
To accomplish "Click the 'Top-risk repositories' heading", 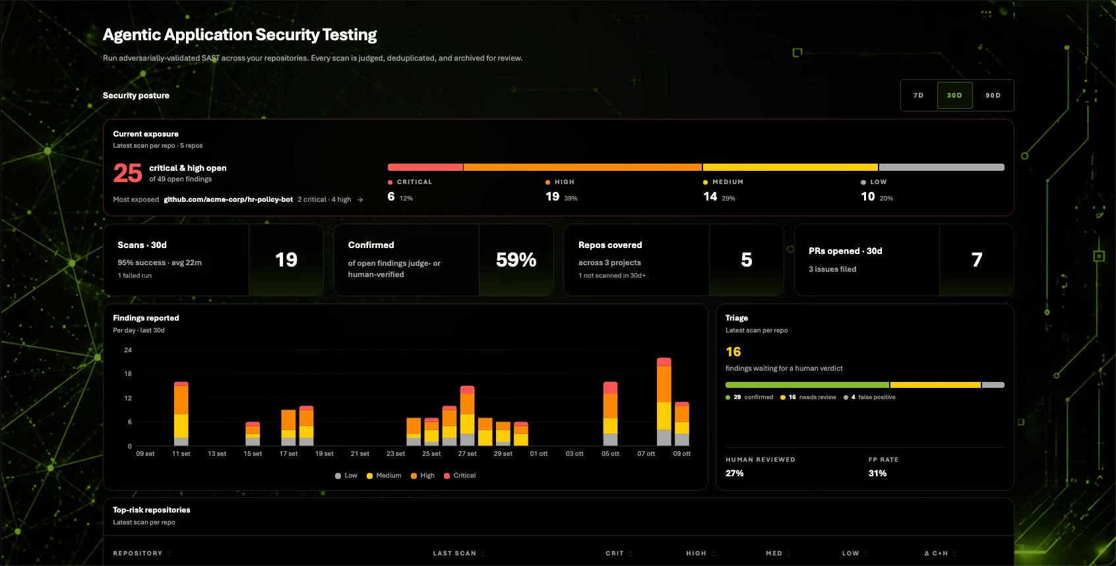I will [152, 510].
